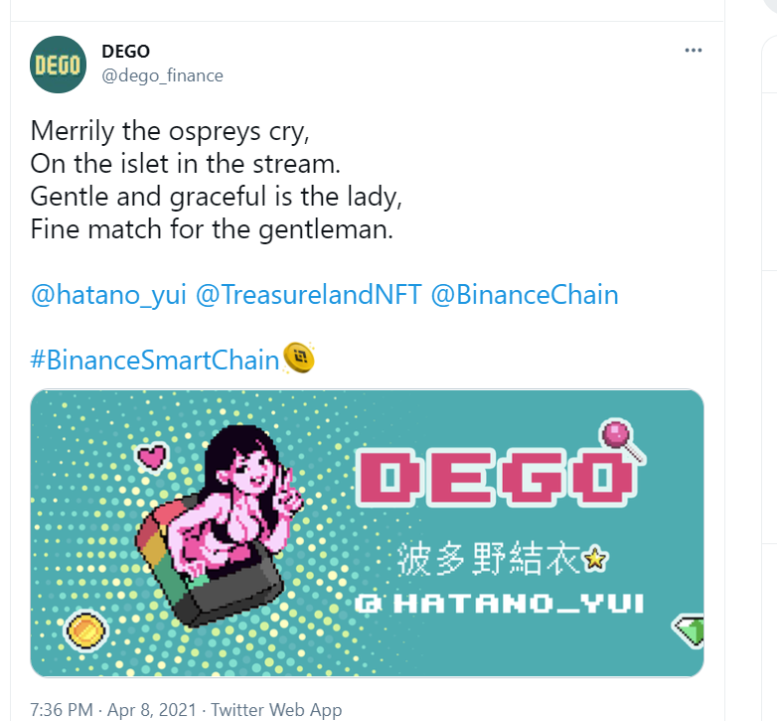Click the tweet line "Merrily the ospreys cry,"
777x721 pixels.
point(170,131)
